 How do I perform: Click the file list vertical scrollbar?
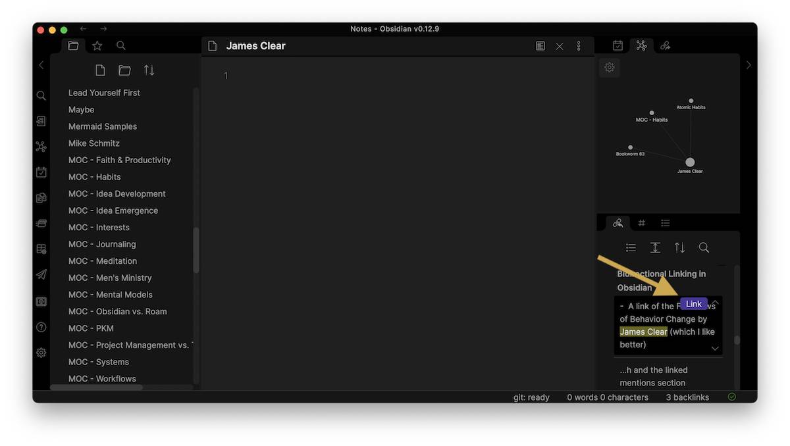(x=196, y=250)
